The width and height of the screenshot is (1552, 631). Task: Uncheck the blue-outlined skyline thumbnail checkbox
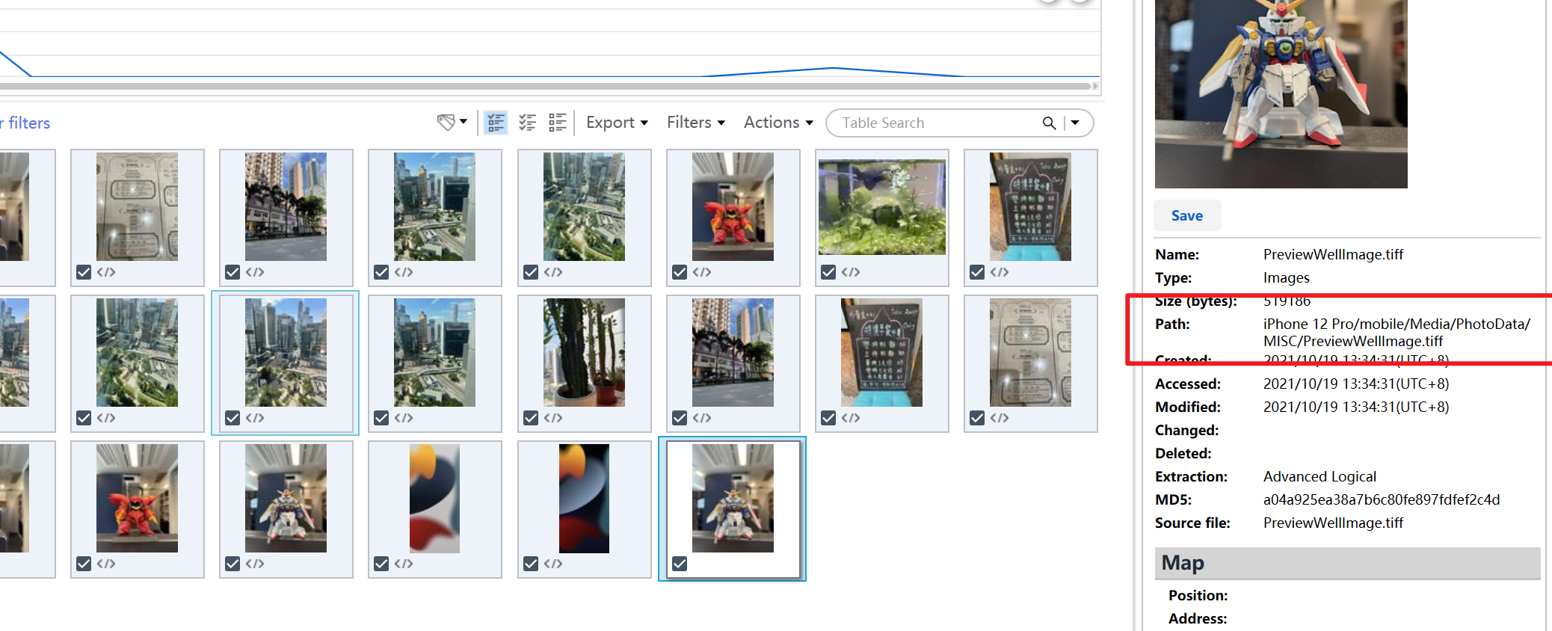click(233, 418)
